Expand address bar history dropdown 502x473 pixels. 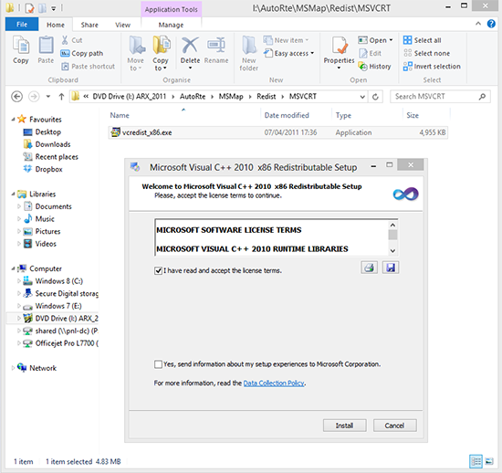[362, 97]
